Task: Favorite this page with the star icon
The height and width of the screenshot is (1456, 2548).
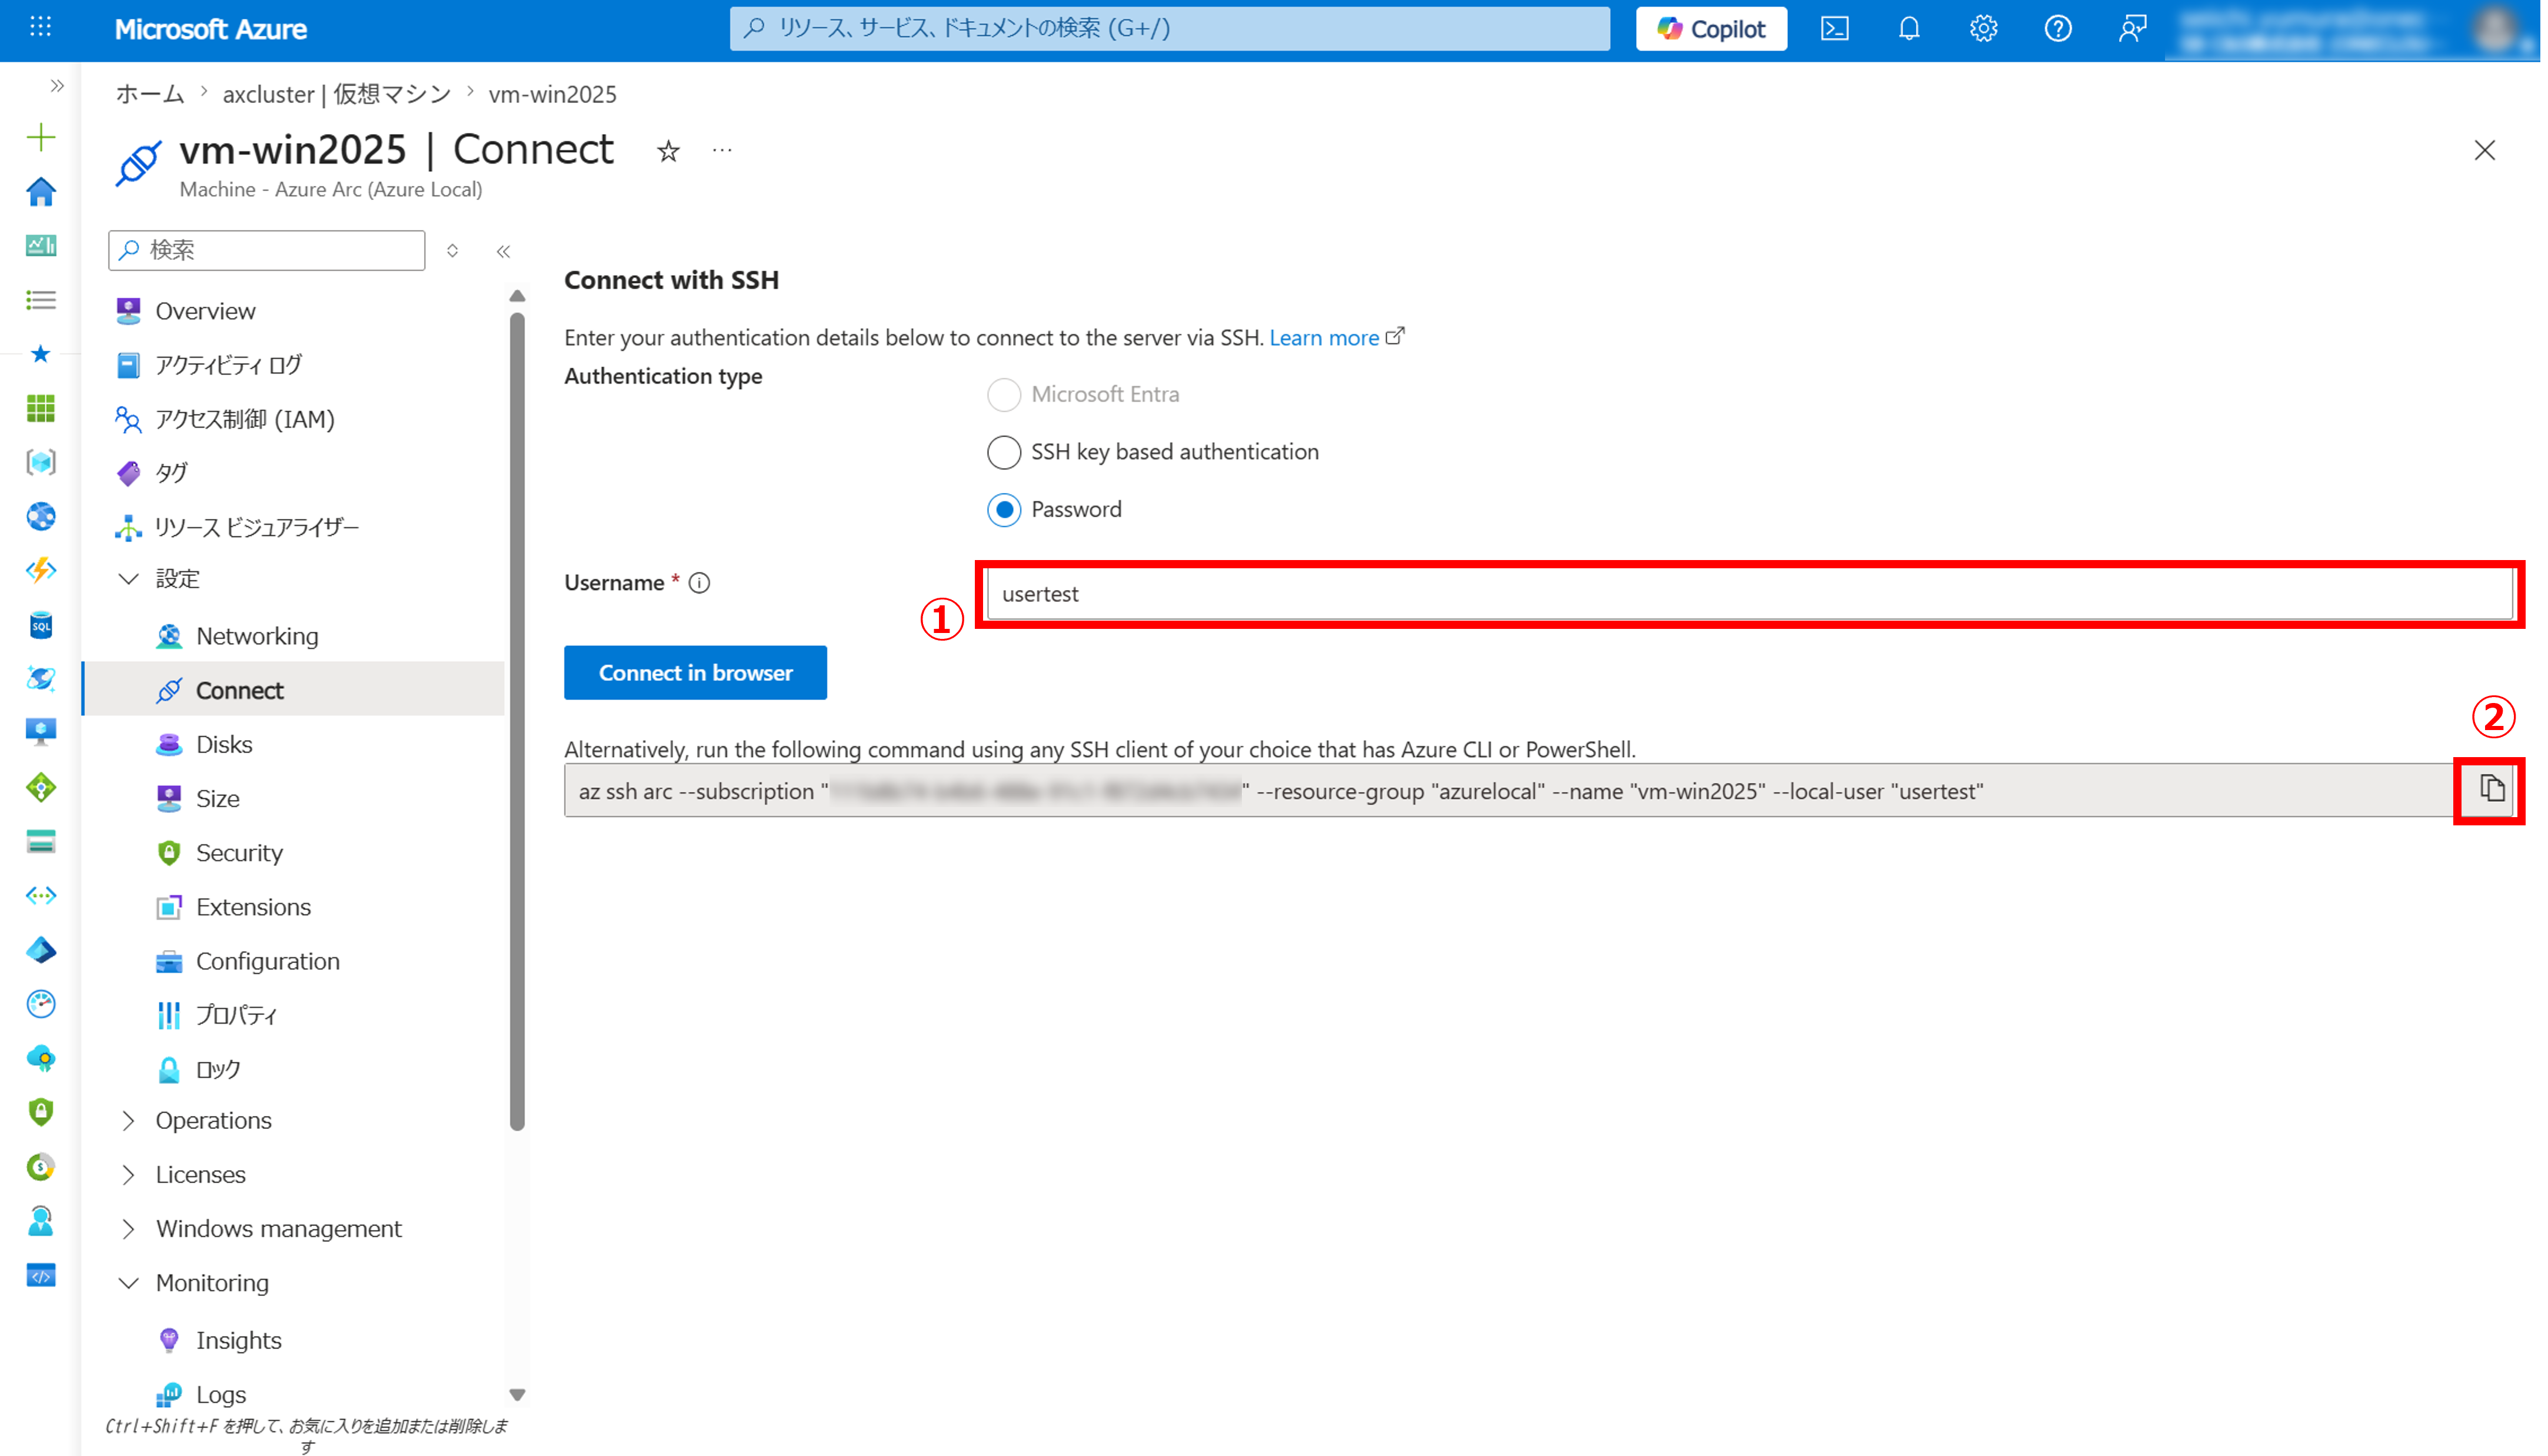Action: 668,151
